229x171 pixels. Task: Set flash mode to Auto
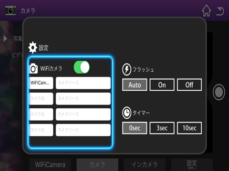tap(135, 85)
